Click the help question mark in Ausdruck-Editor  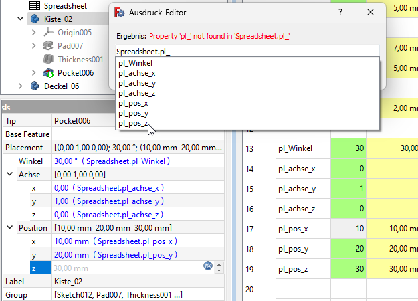(340, 13)
